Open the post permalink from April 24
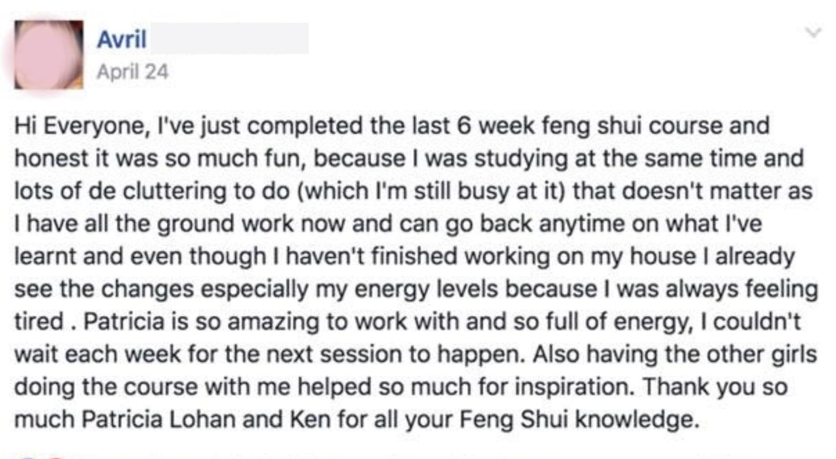This screenshot has height=459, width=836. [133, 71]
